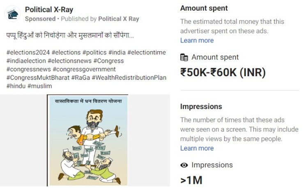Click Learn more under Amount spent
Viewport: 308px width, 188px height.
pyautogui.click(x=197, y=40)
